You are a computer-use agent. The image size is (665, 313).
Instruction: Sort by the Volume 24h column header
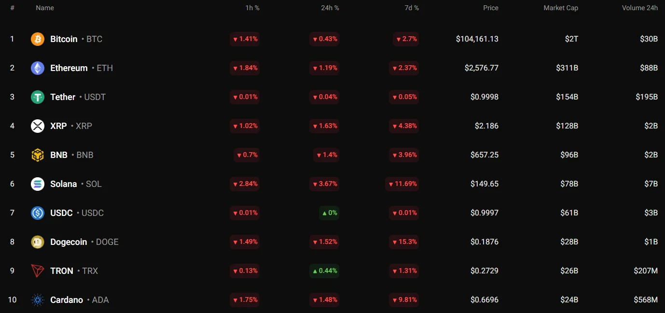(x=640, y=8)
